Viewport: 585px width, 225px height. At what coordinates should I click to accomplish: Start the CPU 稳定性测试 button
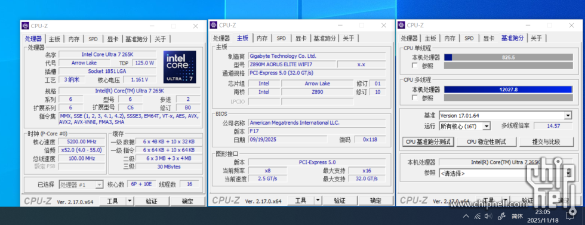(486, 142)
